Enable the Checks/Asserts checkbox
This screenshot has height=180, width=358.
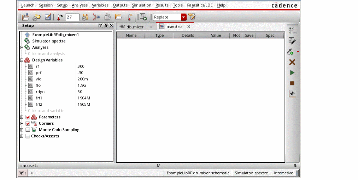point(28,136)
